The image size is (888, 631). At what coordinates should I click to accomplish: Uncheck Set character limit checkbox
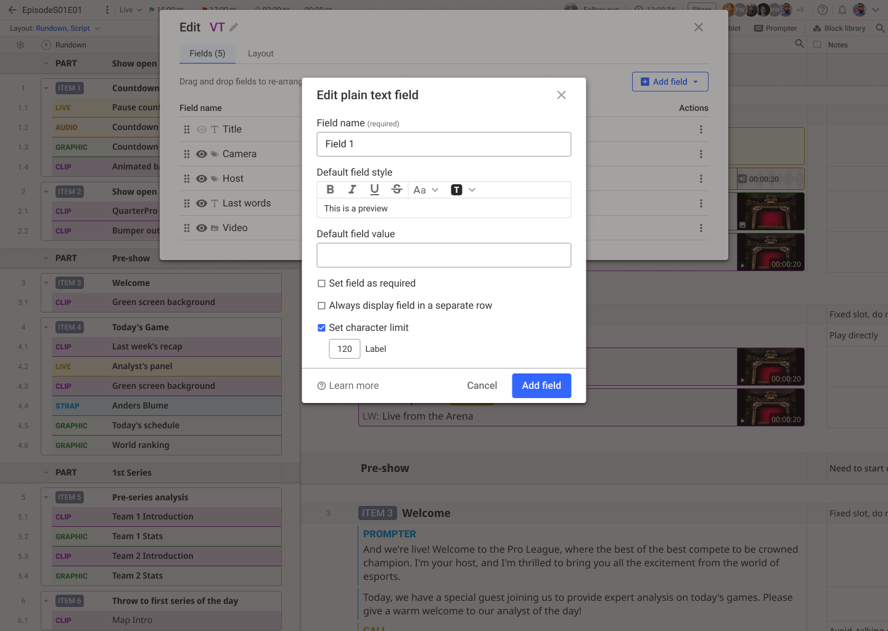pos(321,328)
